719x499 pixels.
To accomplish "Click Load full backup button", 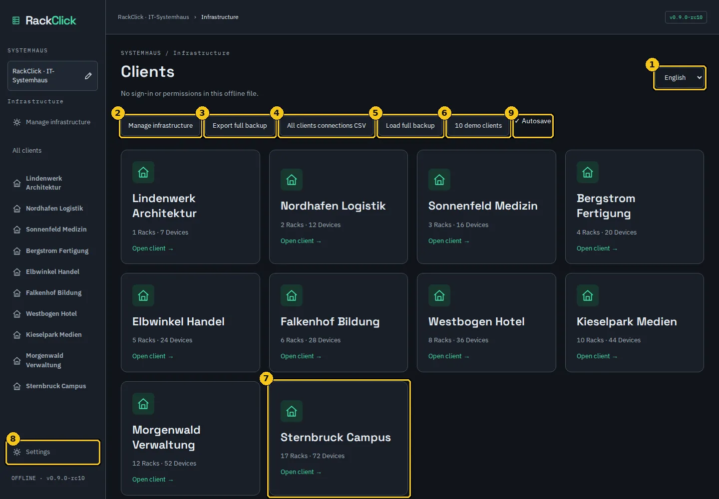I will (410, 126).
